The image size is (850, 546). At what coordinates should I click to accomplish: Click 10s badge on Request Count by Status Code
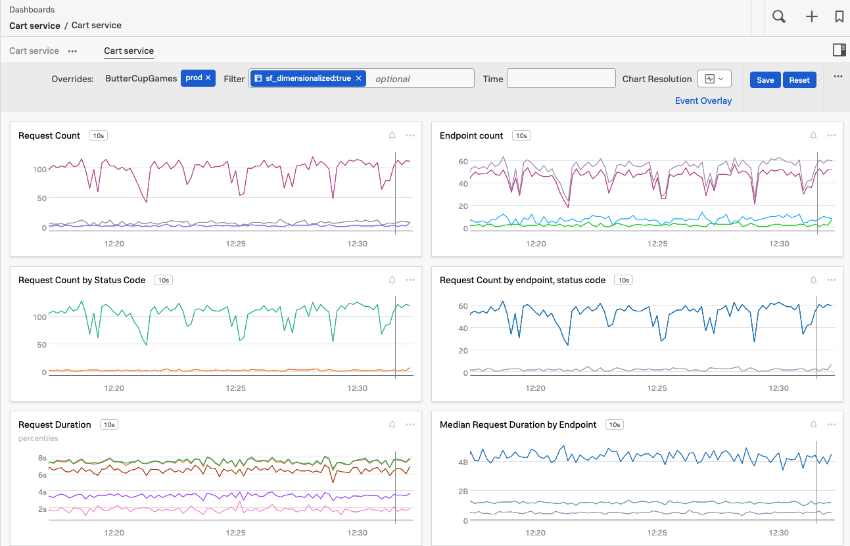click(163, 280)
